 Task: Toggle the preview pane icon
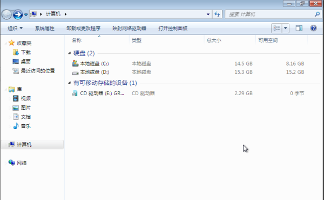pyautogui.click(x=299, y=28)
